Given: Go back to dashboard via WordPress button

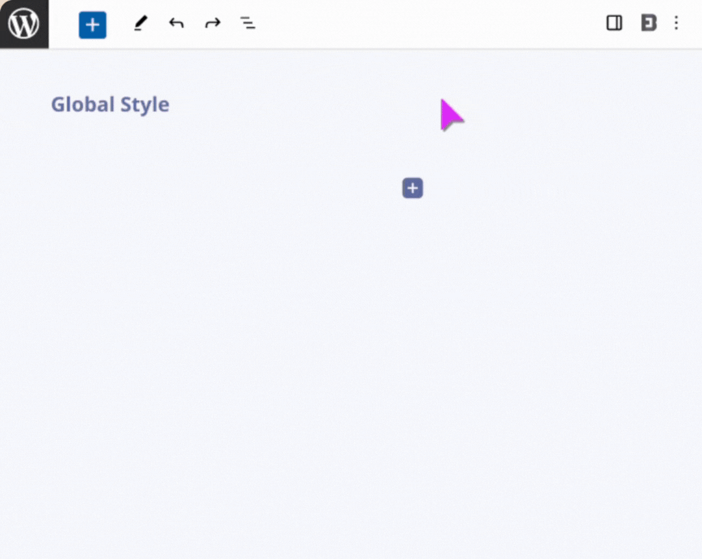Looking at the screenshot, I should tap(24, 24).
